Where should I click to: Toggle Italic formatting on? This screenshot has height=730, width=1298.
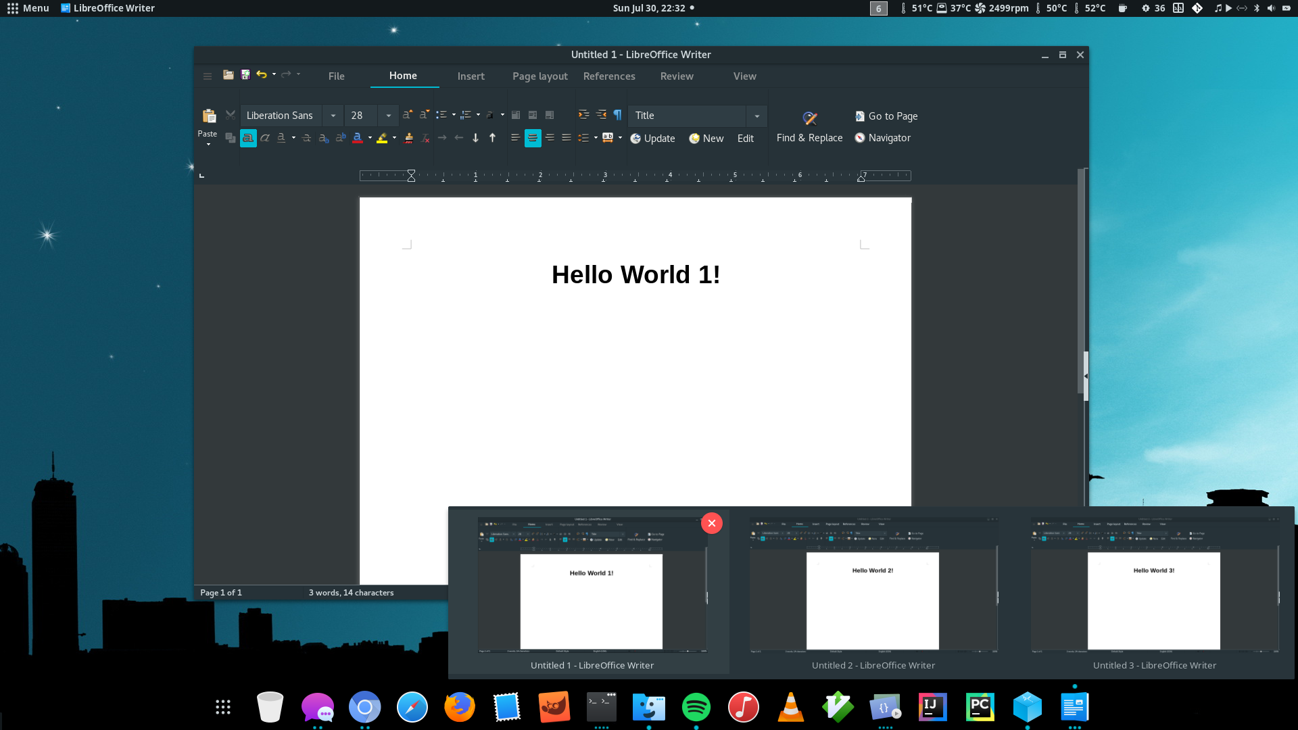pos(265,138)
